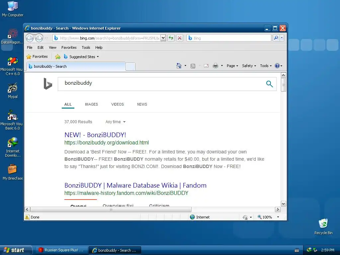Open a new tab with the blank tab button

tap(130, 66)
